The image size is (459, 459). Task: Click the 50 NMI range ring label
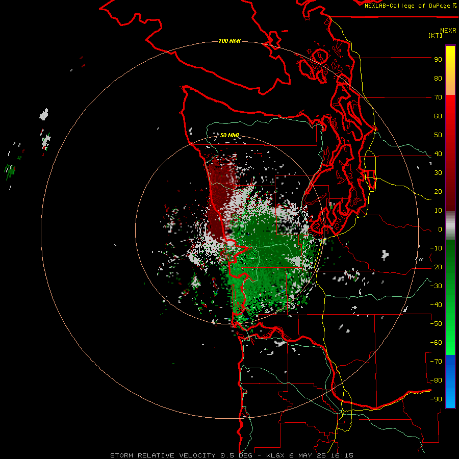pos(229,135)
